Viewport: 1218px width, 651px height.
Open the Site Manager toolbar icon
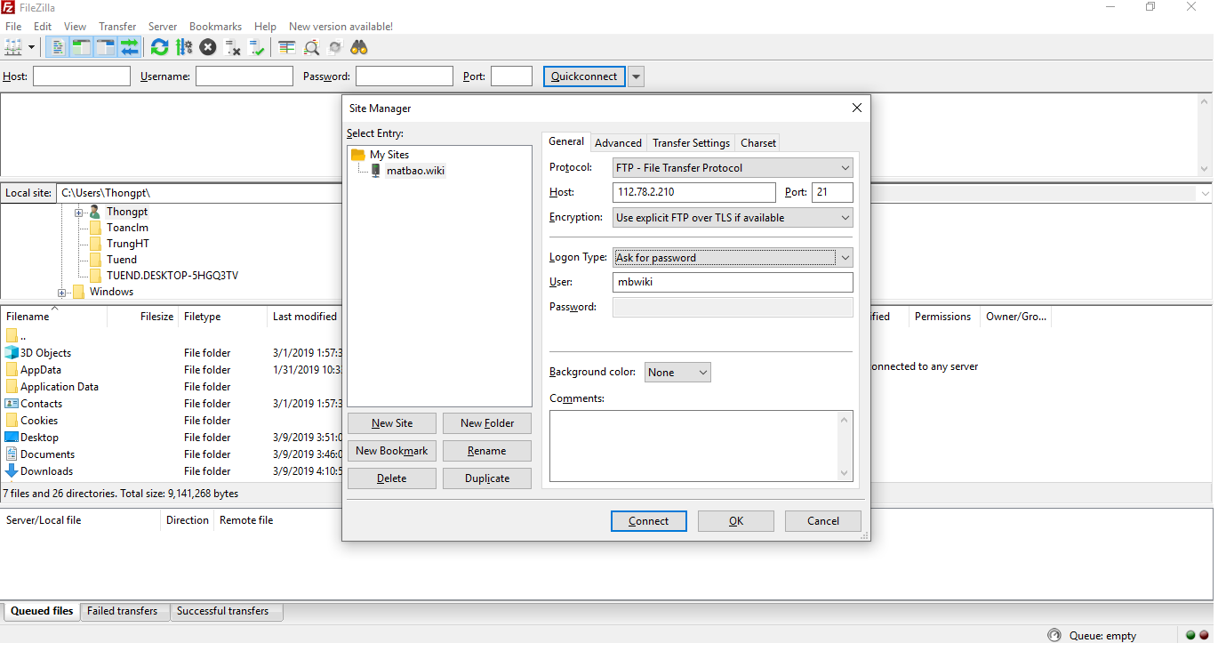[13, 47]
